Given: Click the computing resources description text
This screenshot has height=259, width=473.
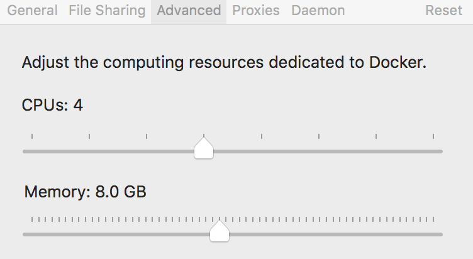Looking at the screenshot, I should [x=224, y=63].
